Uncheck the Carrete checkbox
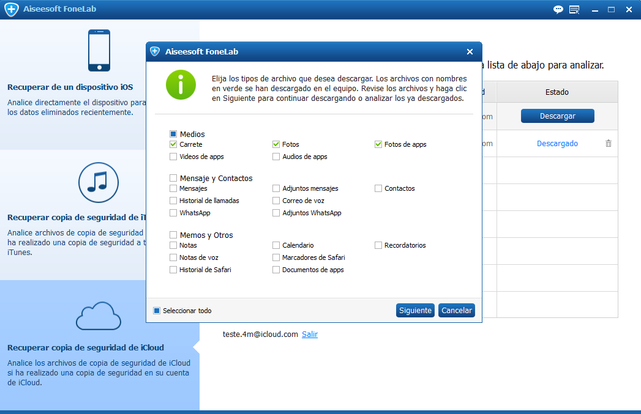The image size is (641, 414). 173,144
